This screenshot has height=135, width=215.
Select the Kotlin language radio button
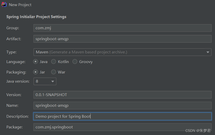(x=54, y=62)
